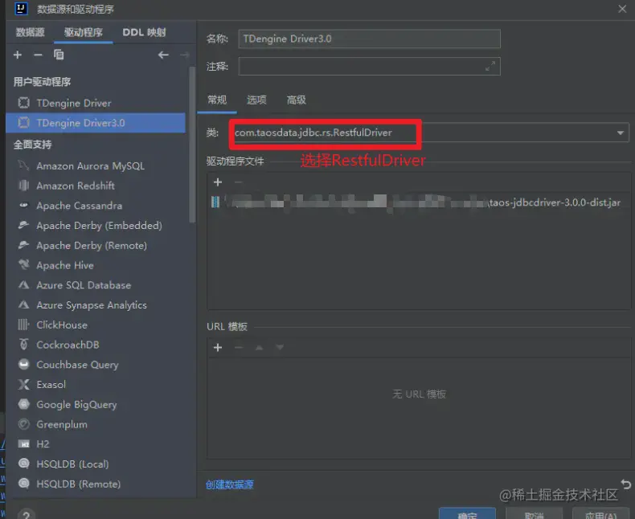
Task: Add a URL template with plus
Action: [x=218, y=347]
